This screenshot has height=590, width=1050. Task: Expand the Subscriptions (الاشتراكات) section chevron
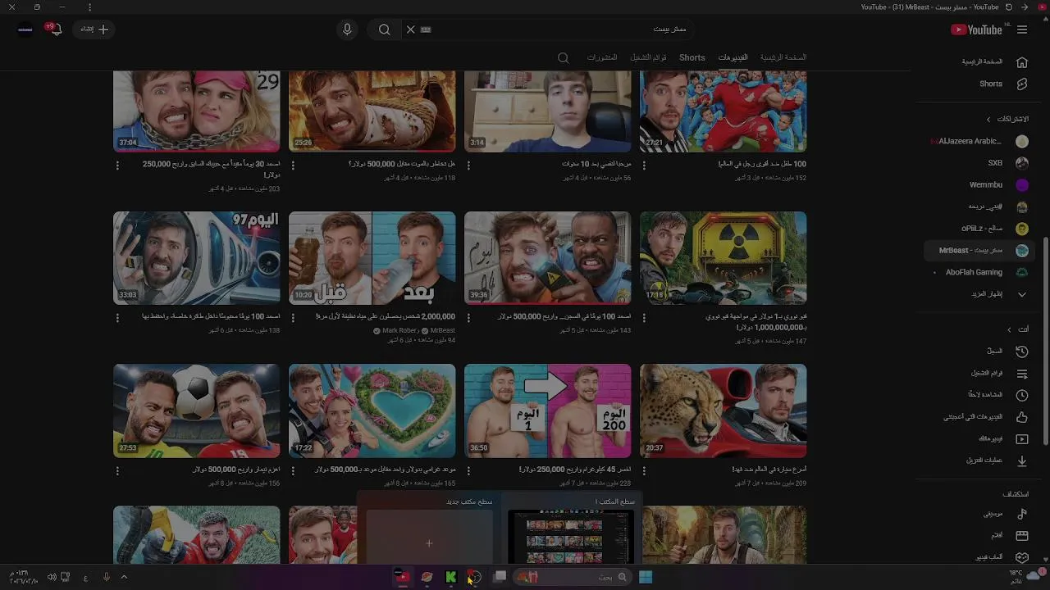pos(988,120)
